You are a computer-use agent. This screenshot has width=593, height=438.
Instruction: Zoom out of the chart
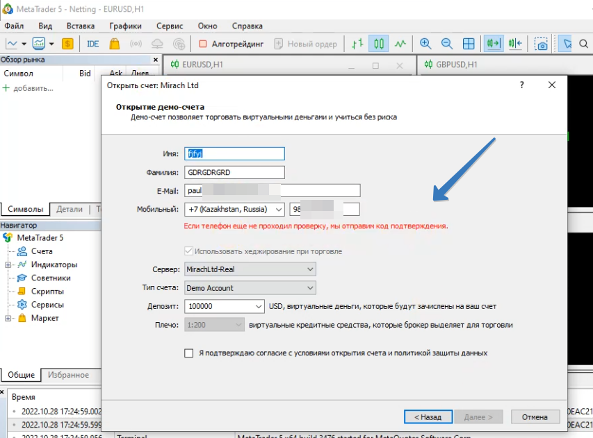pos(446,44)
